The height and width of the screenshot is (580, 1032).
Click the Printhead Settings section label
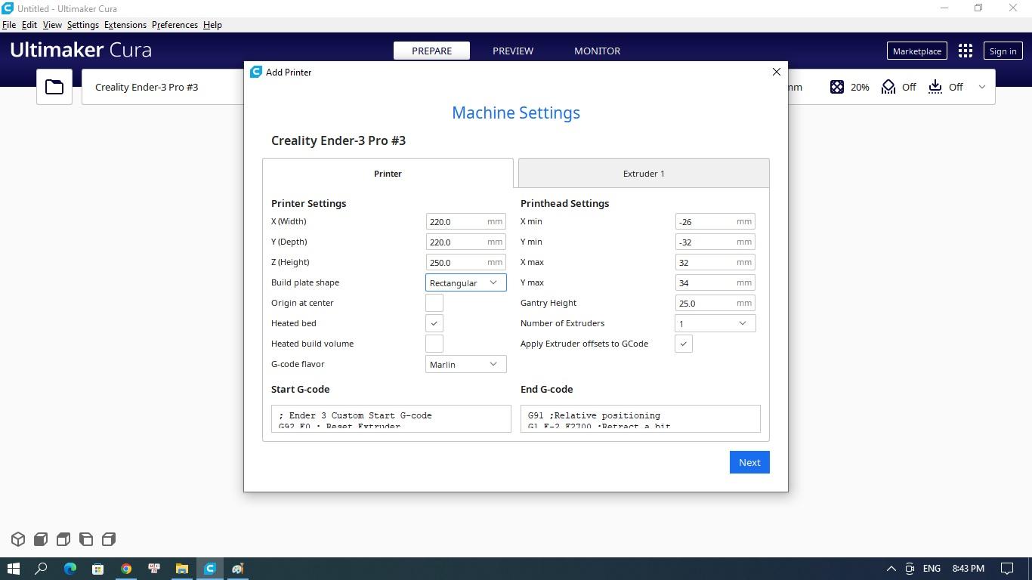564,203
